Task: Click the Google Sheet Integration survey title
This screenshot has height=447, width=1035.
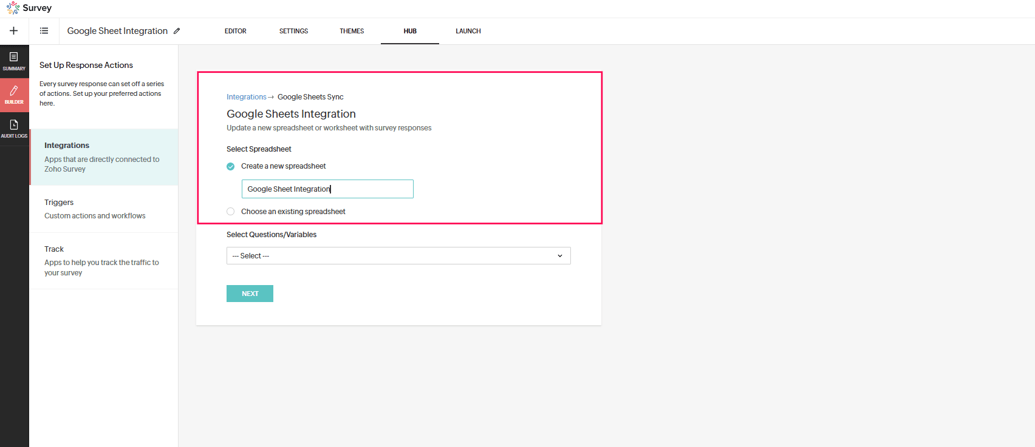Action: pyautogui.click(x=117, y=31)
